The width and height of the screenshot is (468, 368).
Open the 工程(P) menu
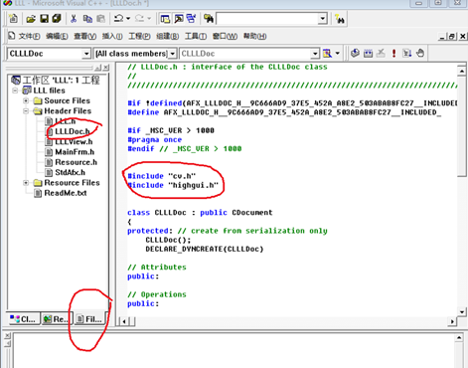139,36
